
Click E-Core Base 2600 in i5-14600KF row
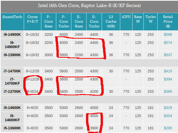pos(79,116)
